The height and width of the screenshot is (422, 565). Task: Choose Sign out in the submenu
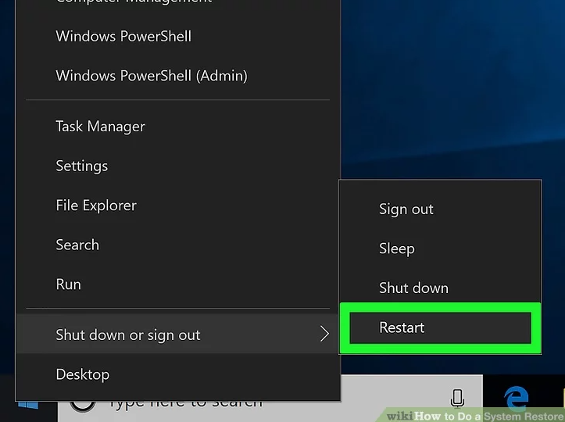pyautogui.click(x=406, y=209)
